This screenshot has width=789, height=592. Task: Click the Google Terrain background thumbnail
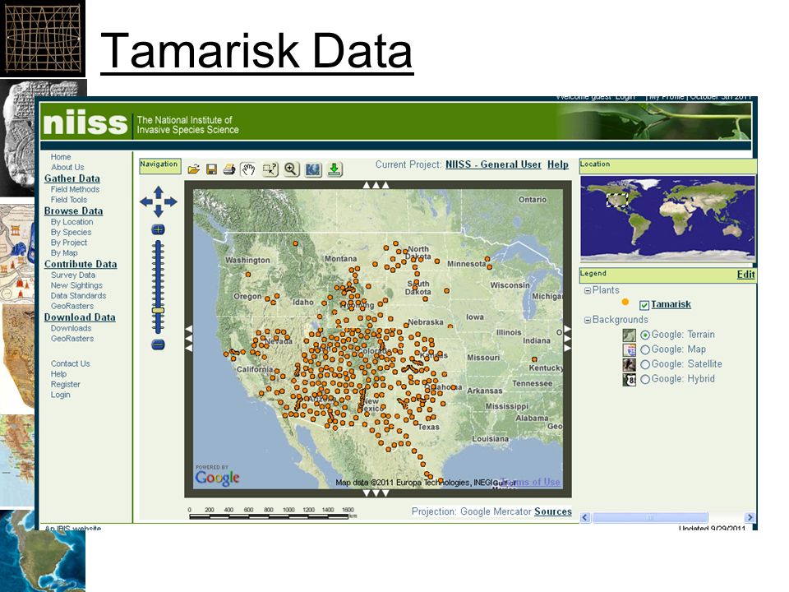[629, 335]
